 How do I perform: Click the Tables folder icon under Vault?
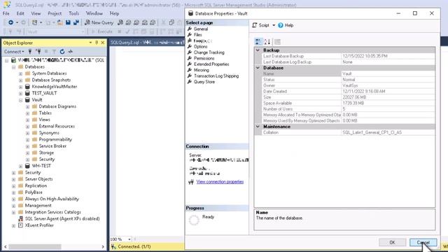[x=34, y=113]
